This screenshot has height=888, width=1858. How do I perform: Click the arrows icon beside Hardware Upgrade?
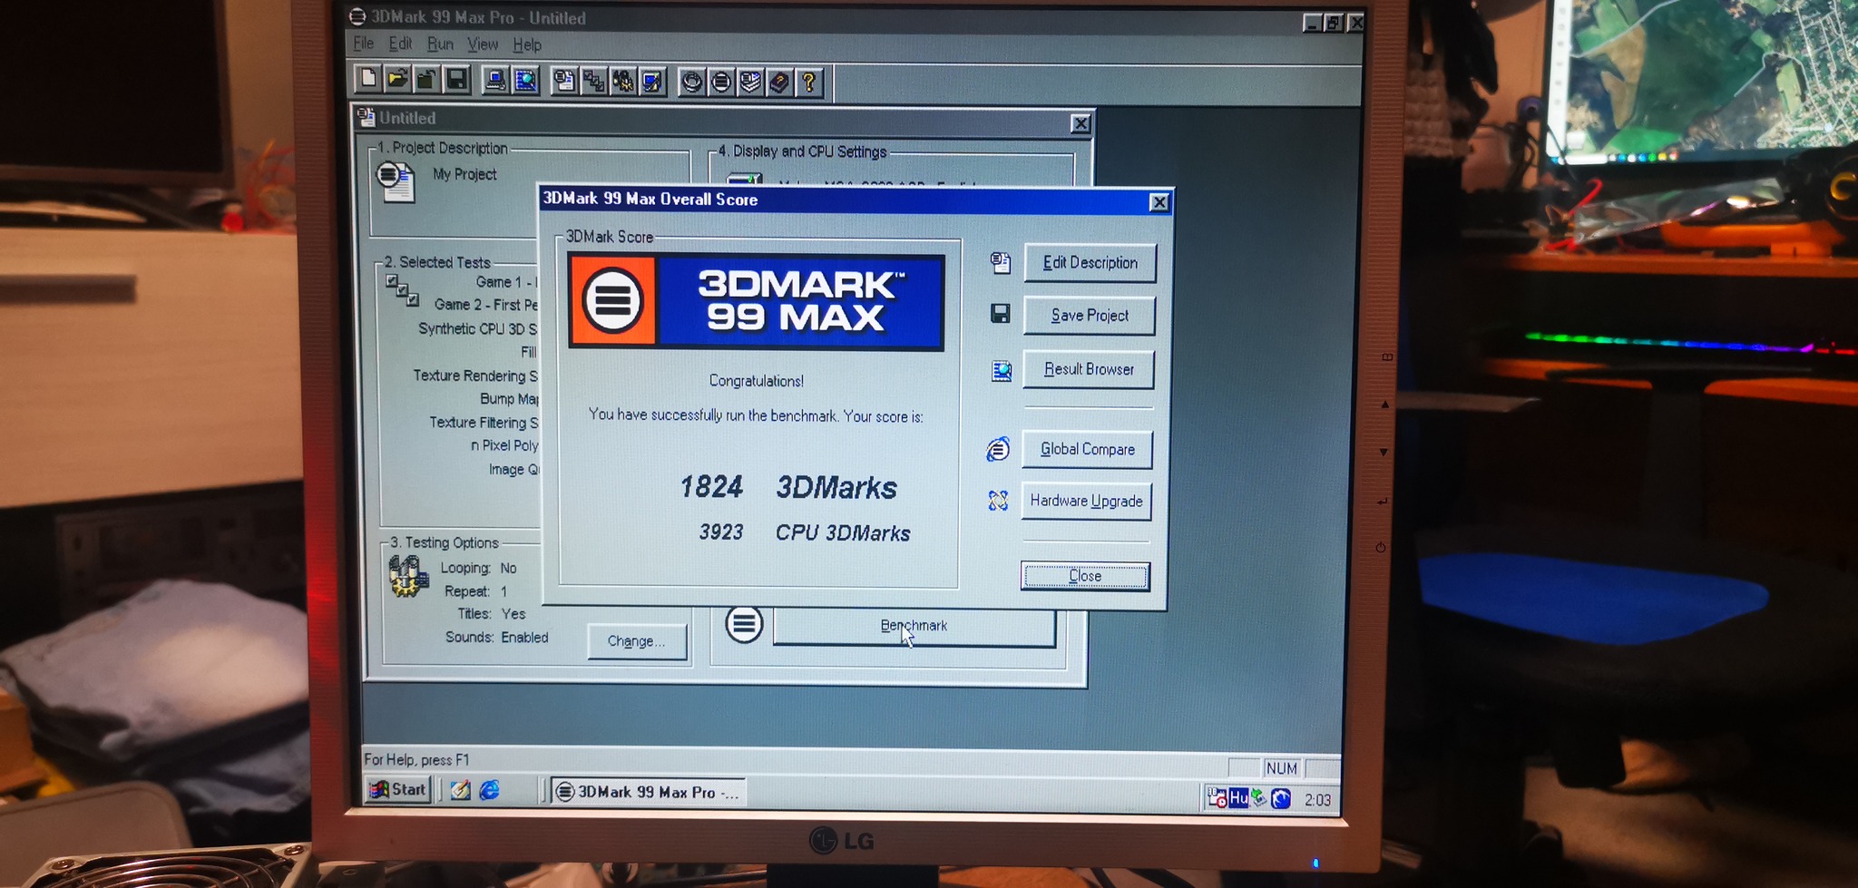pyautogui.click(x=998, y=500)
